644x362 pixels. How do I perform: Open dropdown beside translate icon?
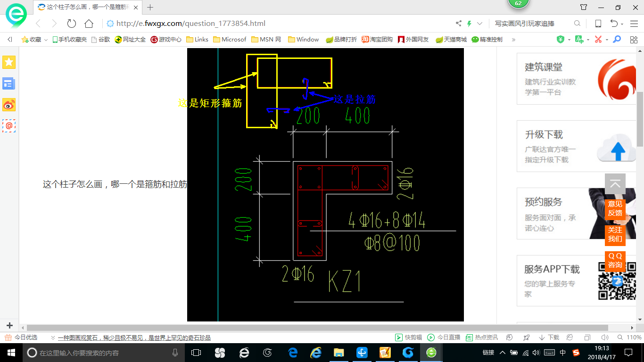point(588,40)
